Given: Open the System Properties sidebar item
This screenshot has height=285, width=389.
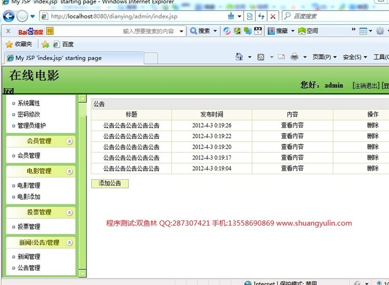Looking at the screenshot, I should [x=28, y=103].
